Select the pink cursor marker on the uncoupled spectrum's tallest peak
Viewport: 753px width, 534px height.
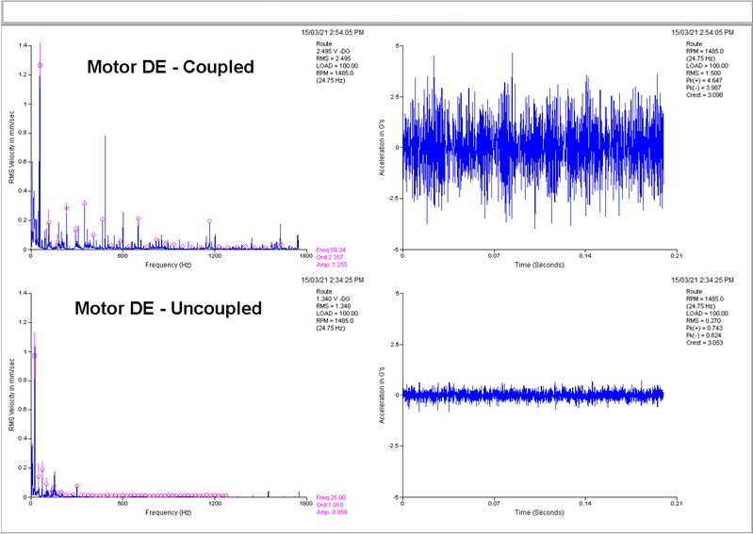34,355
